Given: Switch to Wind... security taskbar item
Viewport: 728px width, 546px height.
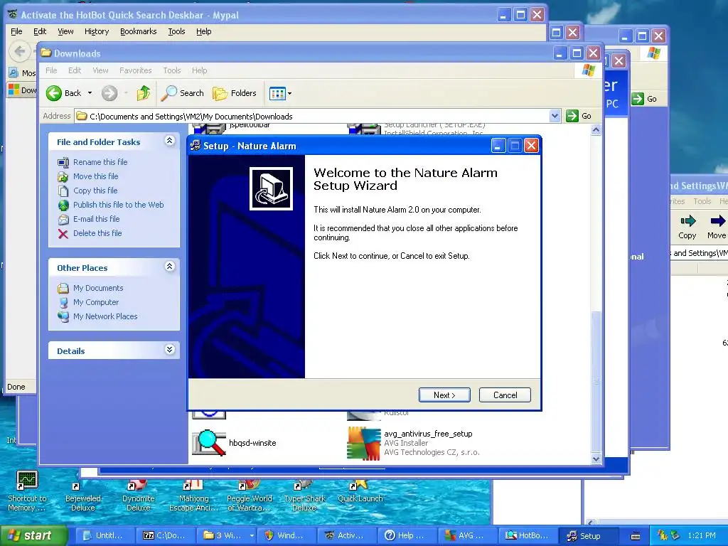Looking at the screenshot, I should [x=286, y=535].
